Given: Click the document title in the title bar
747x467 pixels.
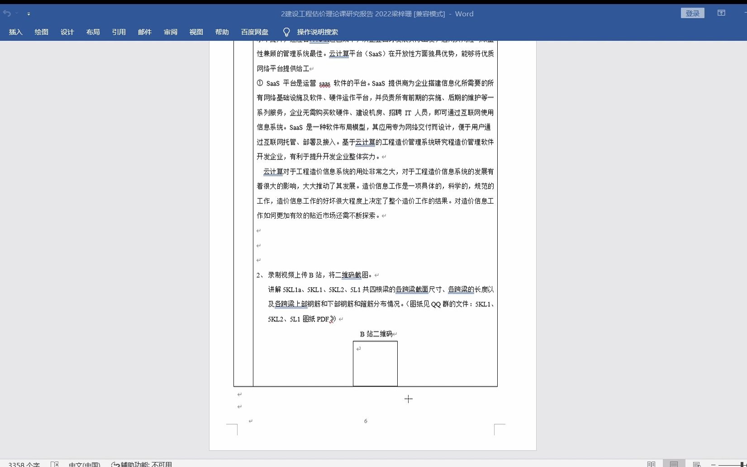Looking at the screenshot, I should [x=377, y=14].
